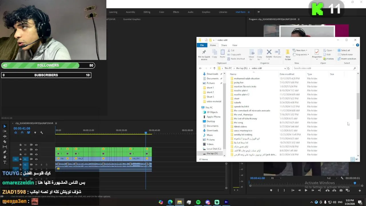Click Invert selection in ribbon
This screenshot has height=206, width=366.
(x=347, y=59)
